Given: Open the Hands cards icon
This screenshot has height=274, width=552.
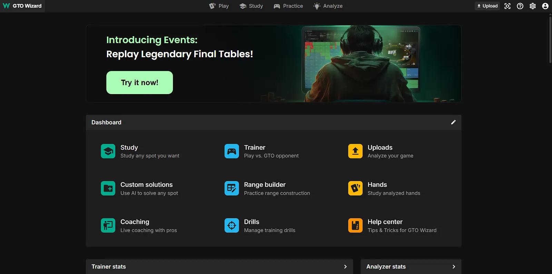Looking at the screenshot, I should coord(355,189).
